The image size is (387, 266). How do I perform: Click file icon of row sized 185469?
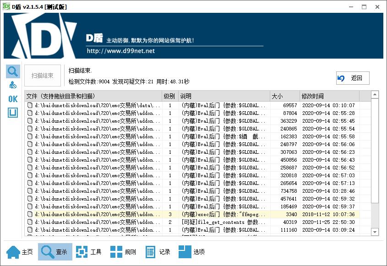[30, 206]
